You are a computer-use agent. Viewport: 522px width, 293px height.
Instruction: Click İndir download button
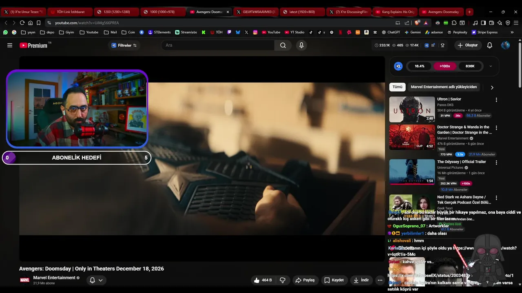(x=361, y=280)
